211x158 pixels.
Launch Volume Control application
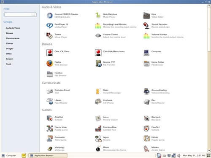click(98, 36)
